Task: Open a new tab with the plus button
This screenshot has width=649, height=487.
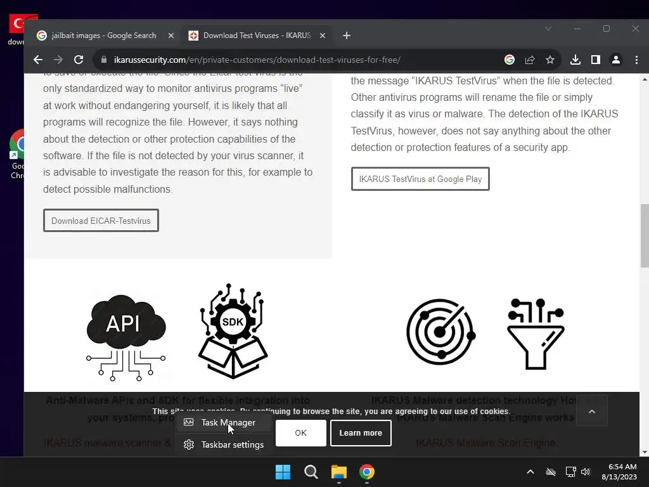Action: point(347,36)
